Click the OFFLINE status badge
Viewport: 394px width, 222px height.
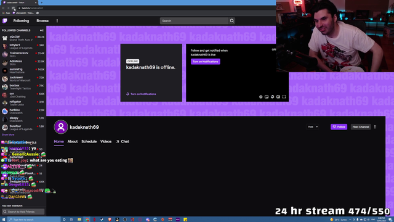(x=133, y=62)
